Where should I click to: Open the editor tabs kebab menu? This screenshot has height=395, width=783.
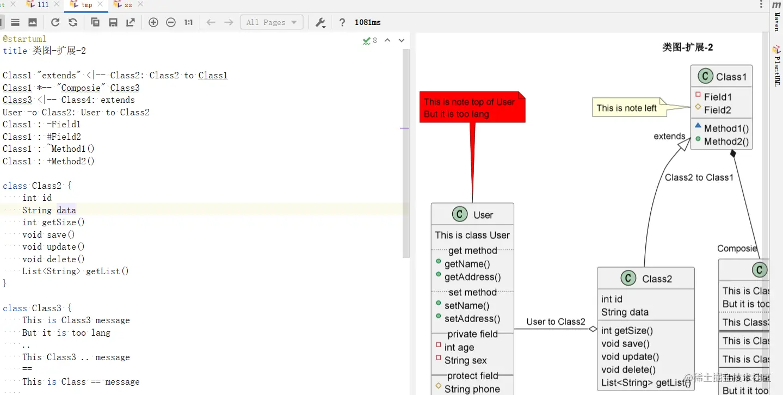tap(761, 4)
